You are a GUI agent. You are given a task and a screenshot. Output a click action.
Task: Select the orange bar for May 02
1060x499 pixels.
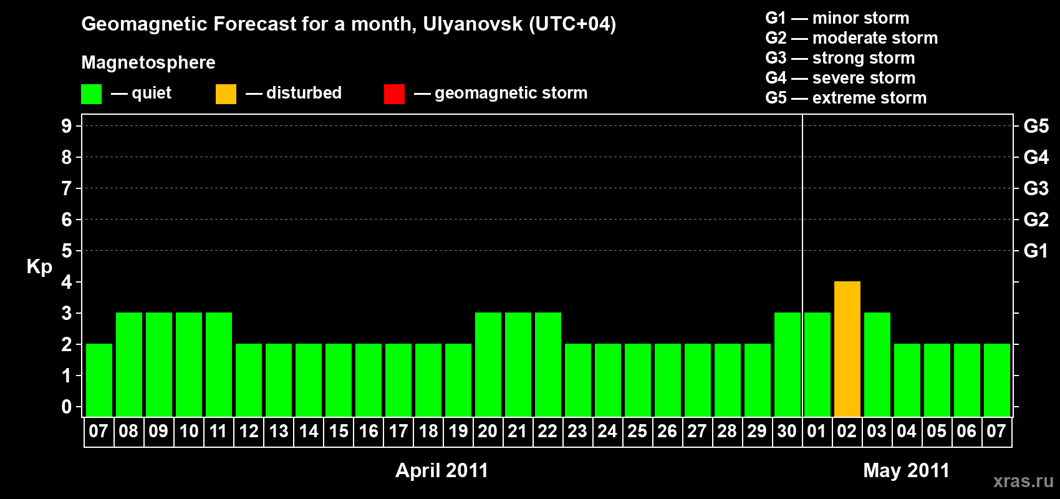pyautogui.click(x=847, y=349)
